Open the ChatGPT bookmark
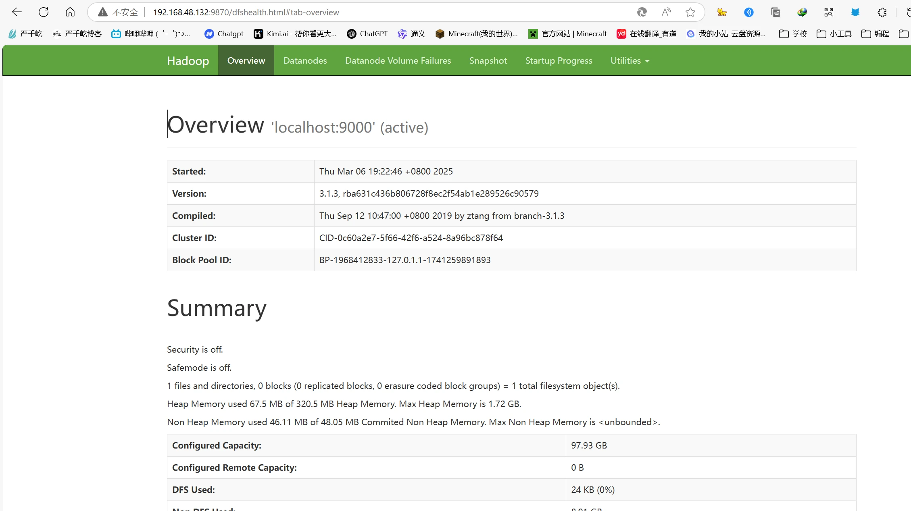911x511 pixels. (367, 34)
